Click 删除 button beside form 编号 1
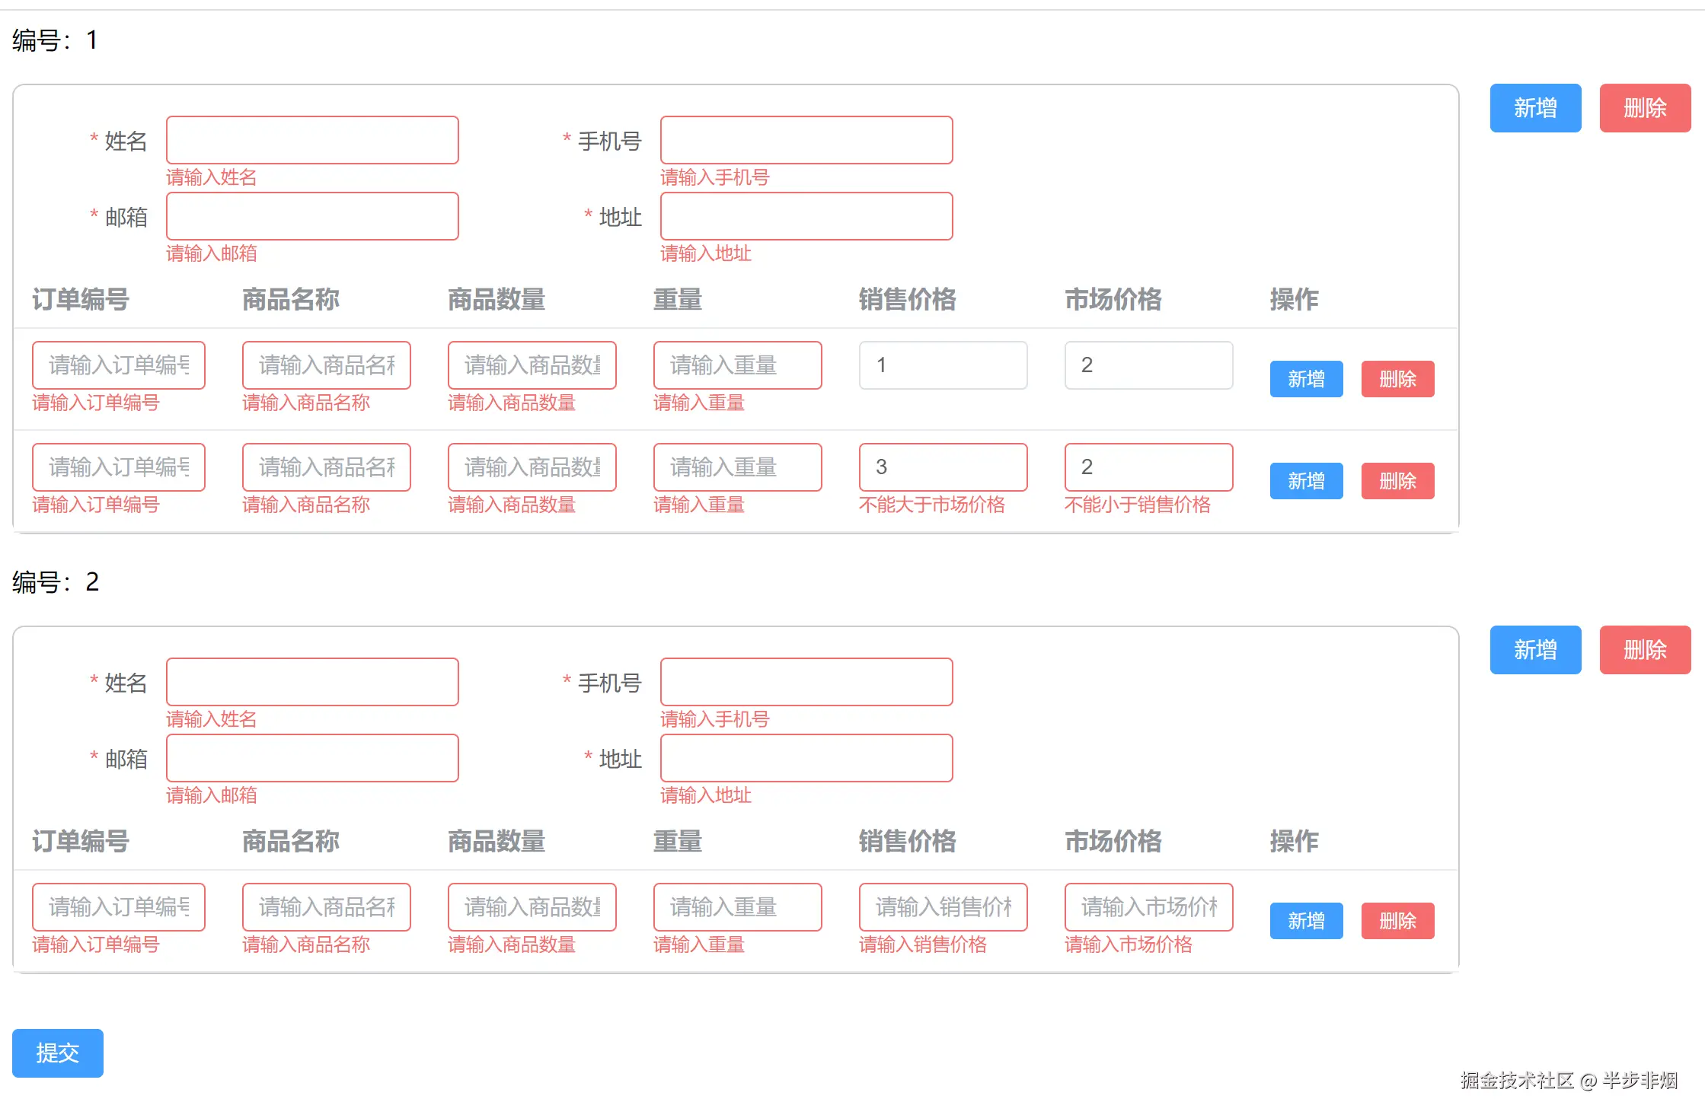This screenshot has height=1118, width=1705. click(1644, 108)
